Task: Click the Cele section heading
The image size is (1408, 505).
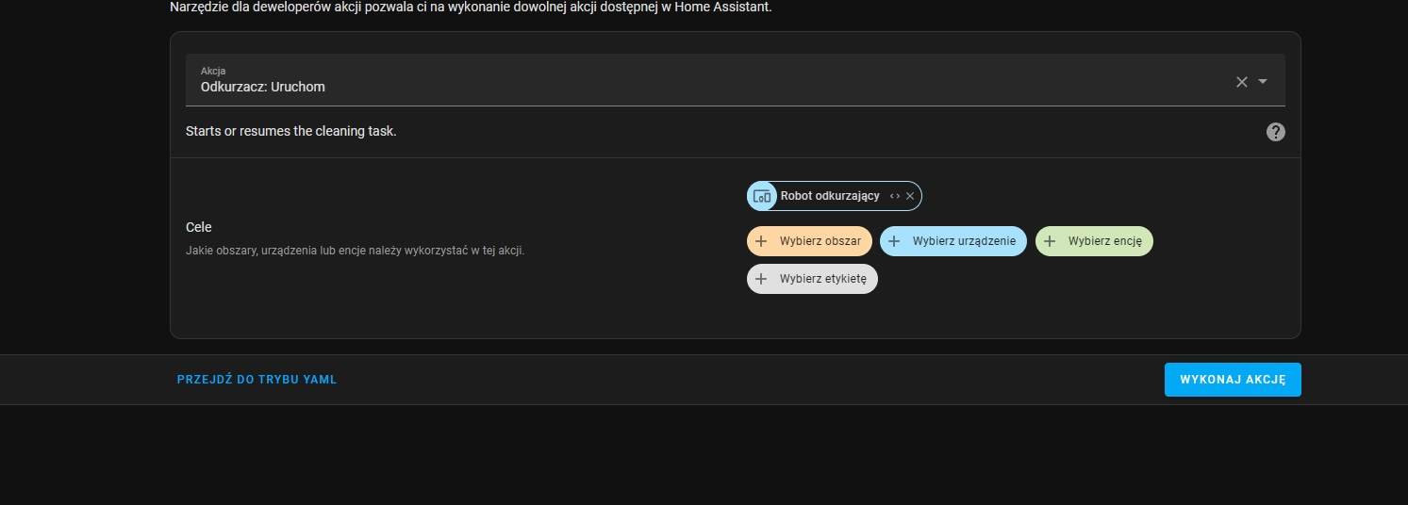Action: click(199, 227)
